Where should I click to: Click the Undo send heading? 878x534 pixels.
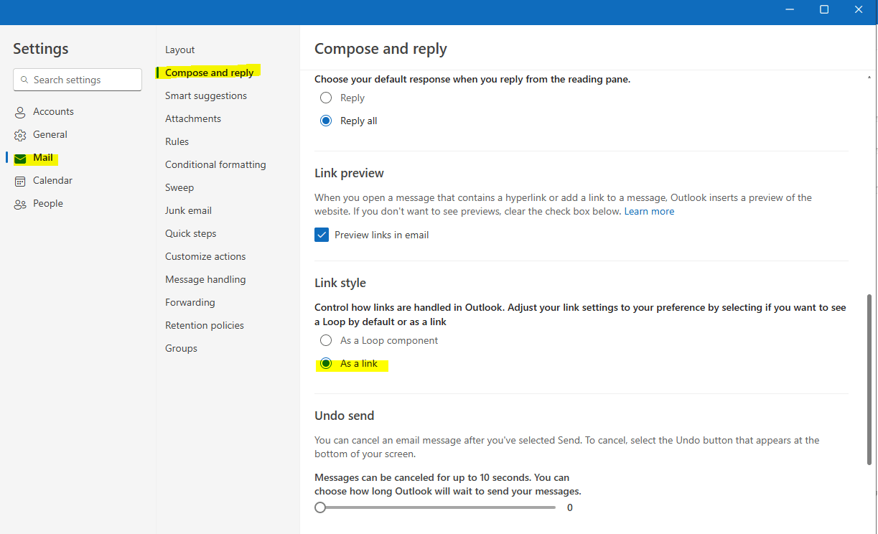(x=345, y=416)
